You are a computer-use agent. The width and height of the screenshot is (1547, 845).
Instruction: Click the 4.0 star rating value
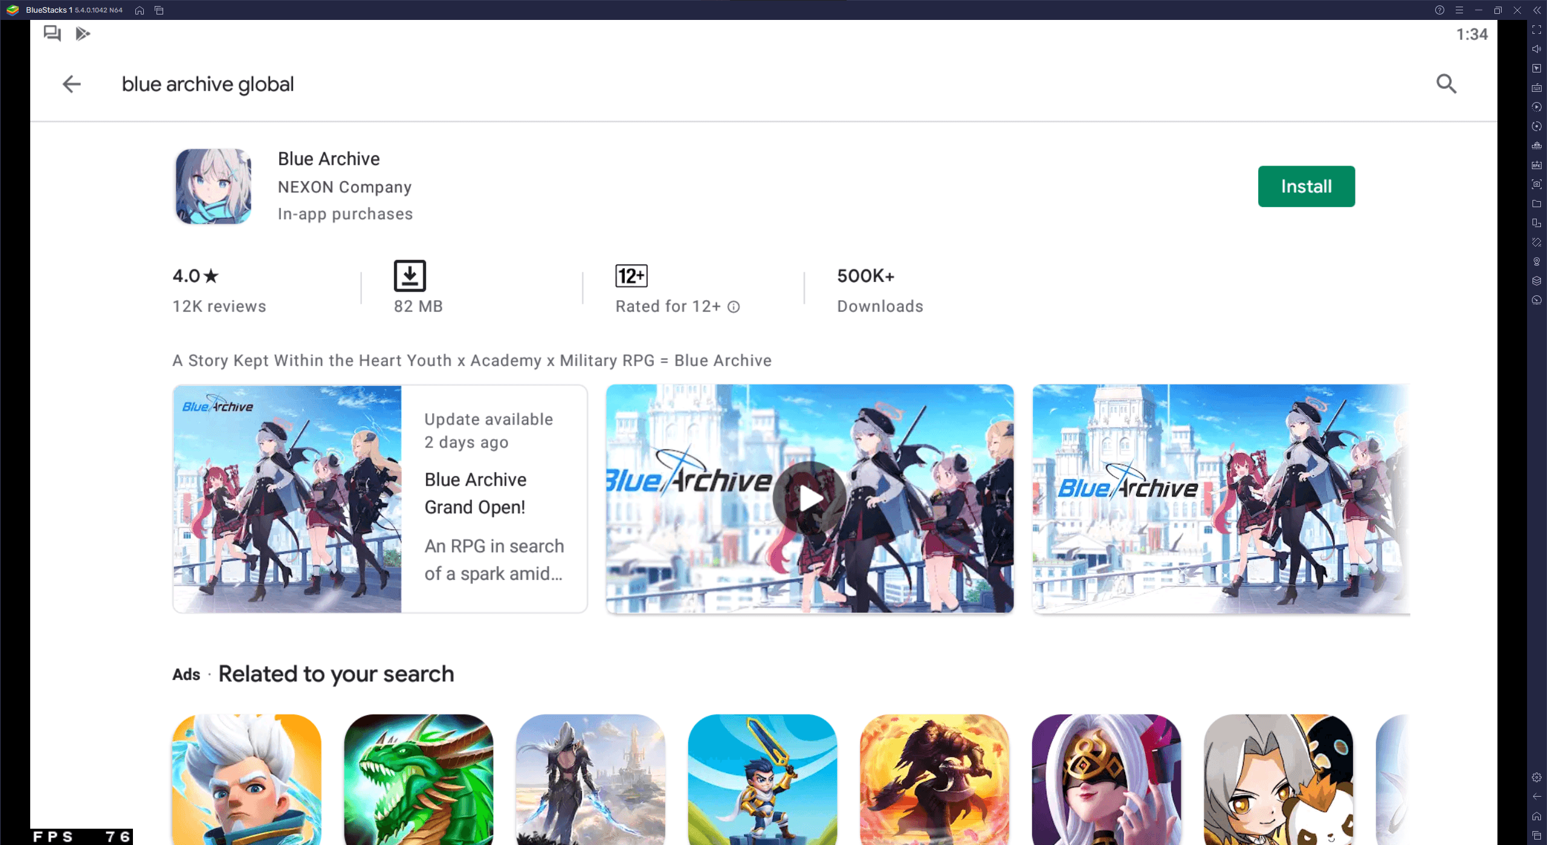pyautogui.click(x=195, y=276)
